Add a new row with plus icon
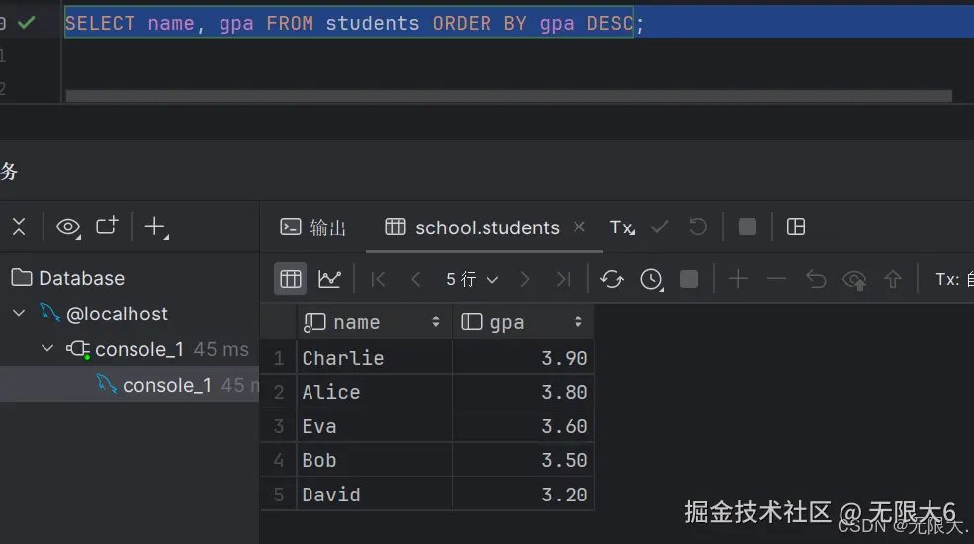This screenshot has height=544, width=974. (x=738, y=279)
